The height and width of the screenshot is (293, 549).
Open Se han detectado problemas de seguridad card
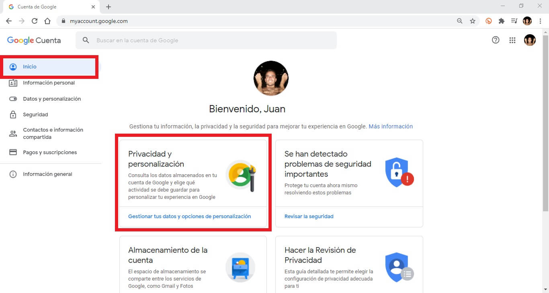328,164
